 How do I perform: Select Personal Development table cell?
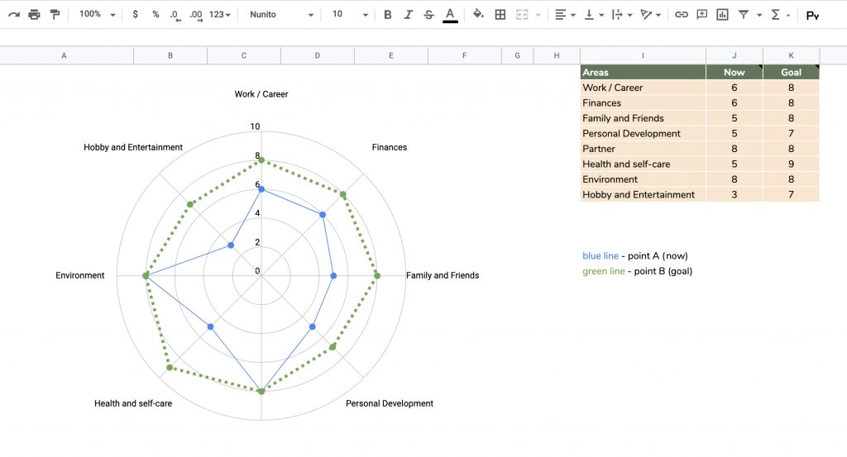643,133
